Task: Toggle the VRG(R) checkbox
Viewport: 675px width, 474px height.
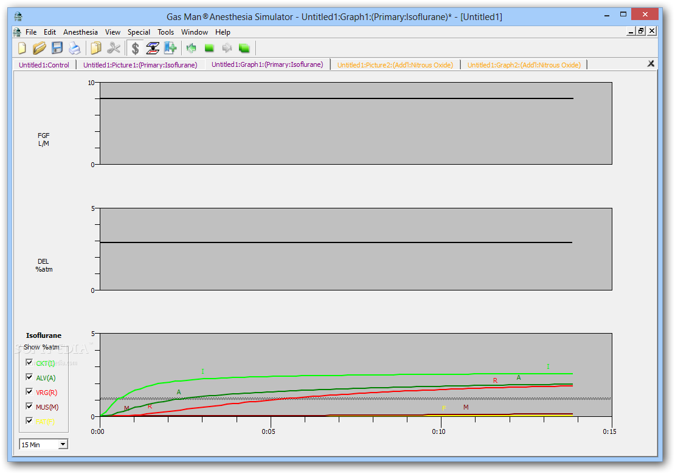Action: tap(29, 392)
